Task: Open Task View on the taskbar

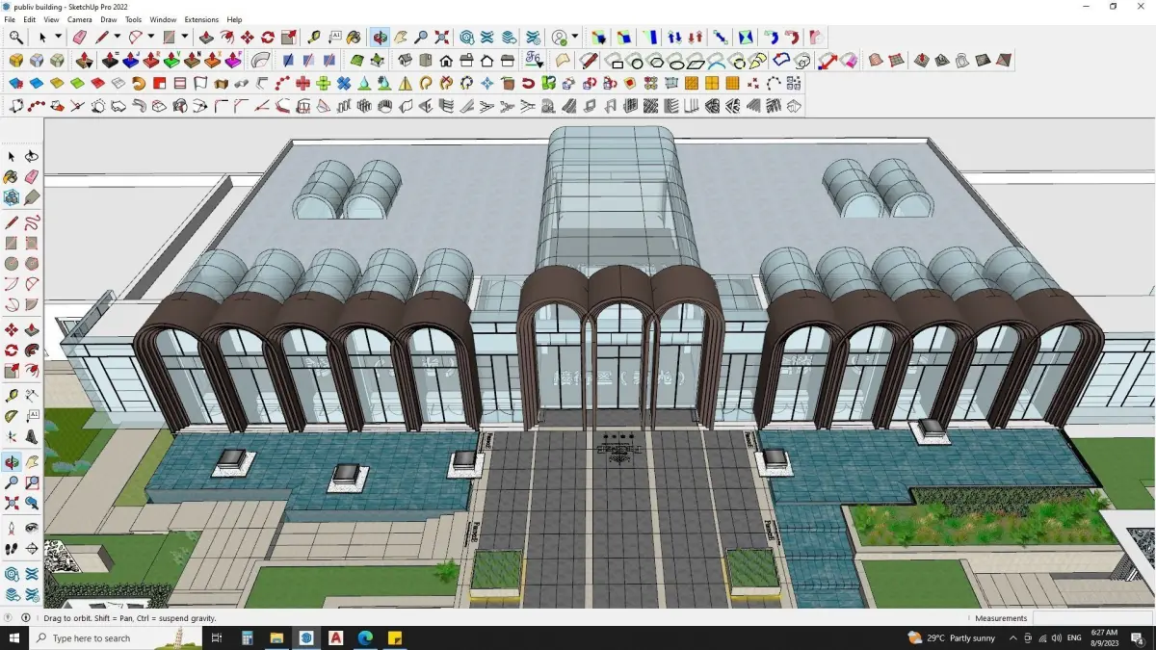Action: click(217, 637)
